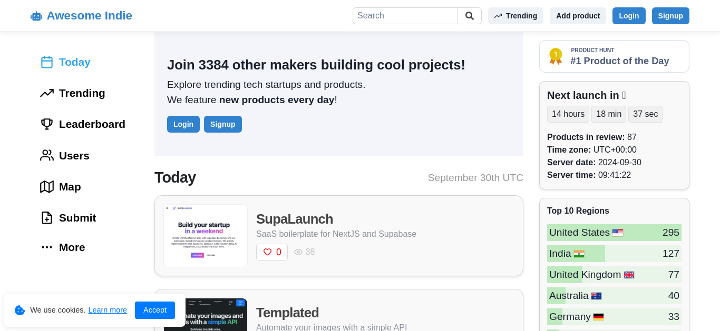Open the Learn more cookies link

pos(108,310)
